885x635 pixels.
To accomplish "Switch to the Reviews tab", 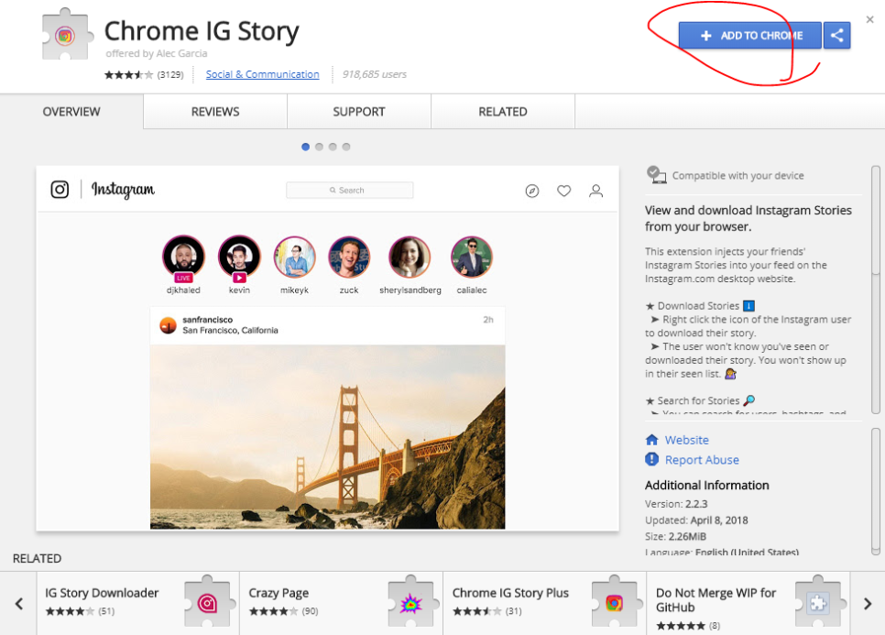I will pyautogui.click(x=215, y=112).
